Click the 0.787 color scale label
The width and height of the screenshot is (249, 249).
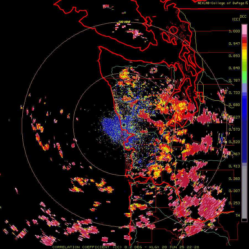[x=234, y=80]
